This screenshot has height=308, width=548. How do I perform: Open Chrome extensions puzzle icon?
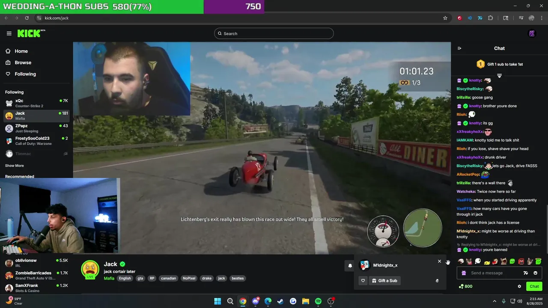click(491, 18)
